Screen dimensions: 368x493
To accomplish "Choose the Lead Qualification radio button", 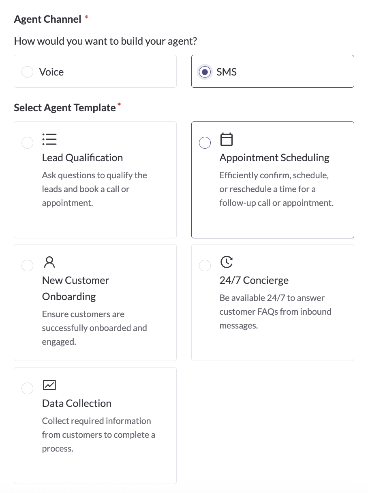I will click(27, 143).
